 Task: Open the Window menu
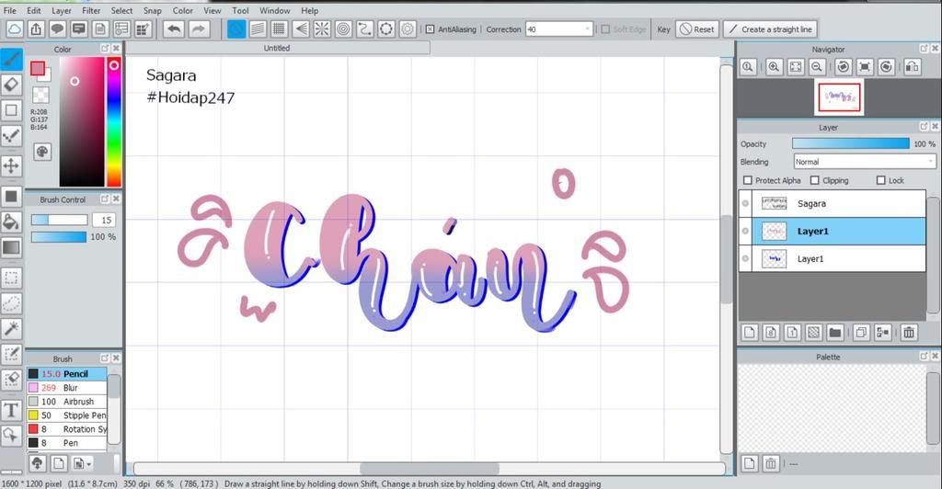tap(274, 10)
